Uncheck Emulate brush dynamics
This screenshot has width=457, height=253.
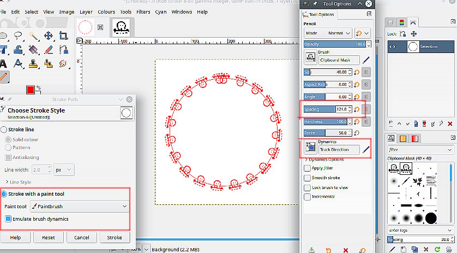(8, 219)
